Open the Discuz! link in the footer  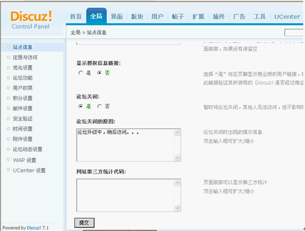point(34,228)
